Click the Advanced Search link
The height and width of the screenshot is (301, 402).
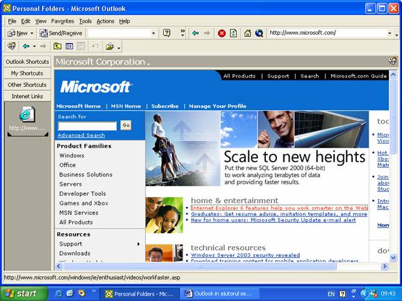tap(81, 135)
